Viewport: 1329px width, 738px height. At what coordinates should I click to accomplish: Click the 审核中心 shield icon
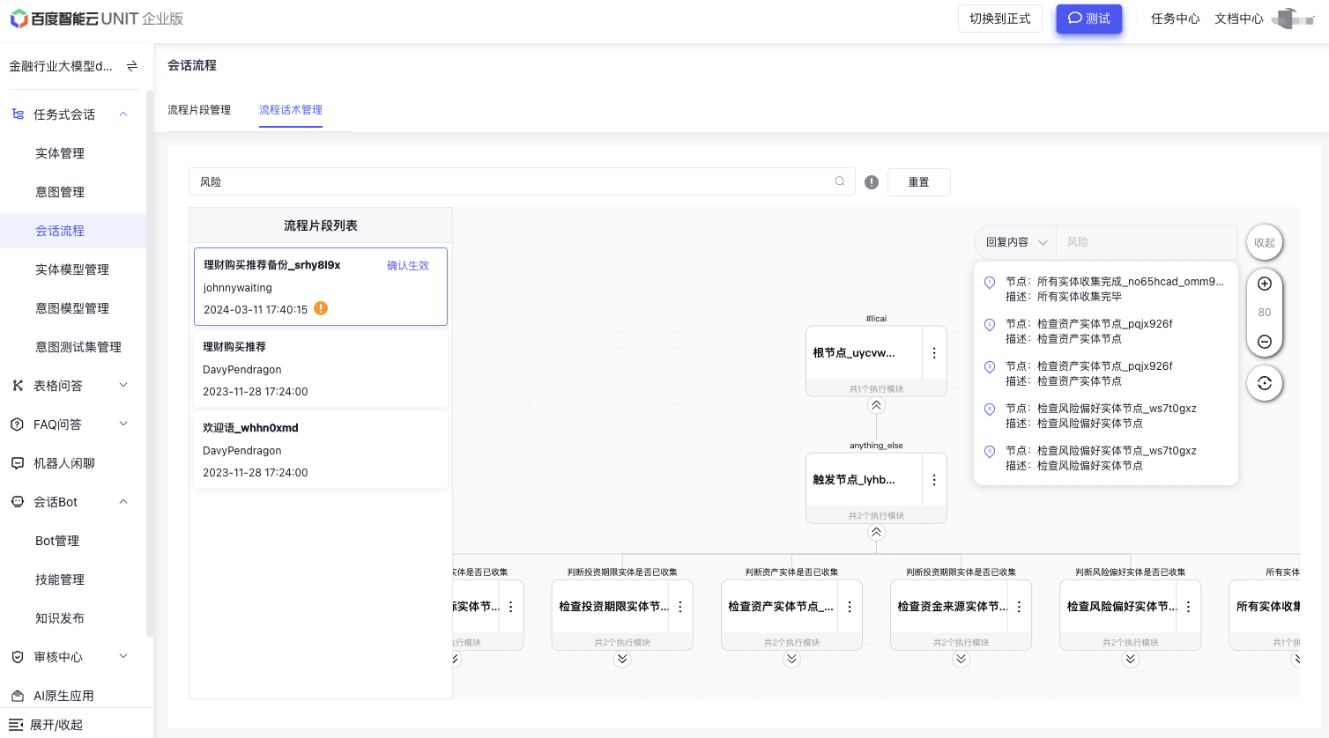pos(18,657)
